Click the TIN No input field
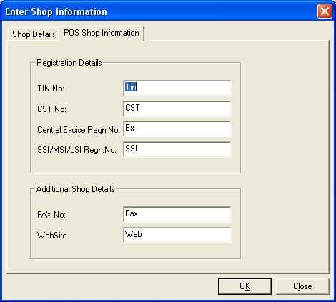This screenshot has height=302, width=336. tap(177, 88)
